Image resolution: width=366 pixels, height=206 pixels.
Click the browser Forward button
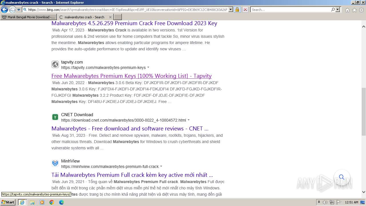pyautogui.click(x=12, y=9)
